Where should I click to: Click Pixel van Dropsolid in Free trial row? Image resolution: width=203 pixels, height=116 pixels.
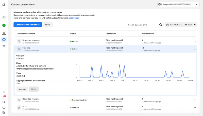tap(114, 48)
